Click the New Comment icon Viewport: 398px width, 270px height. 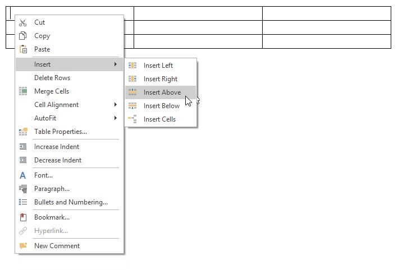[23, 246]
